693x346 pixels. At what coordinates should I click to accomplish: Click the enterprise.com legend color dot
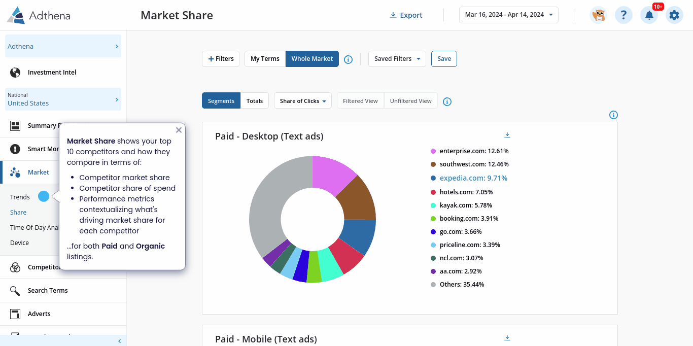[433, 151]
